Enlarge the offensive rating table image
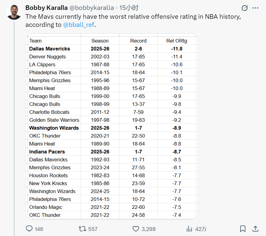 111,127
